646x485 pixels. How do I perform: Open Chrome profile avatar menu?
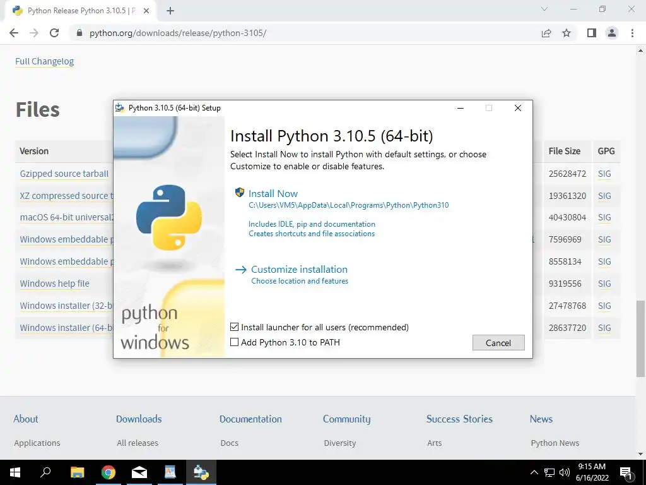click(x=612, y=33)
